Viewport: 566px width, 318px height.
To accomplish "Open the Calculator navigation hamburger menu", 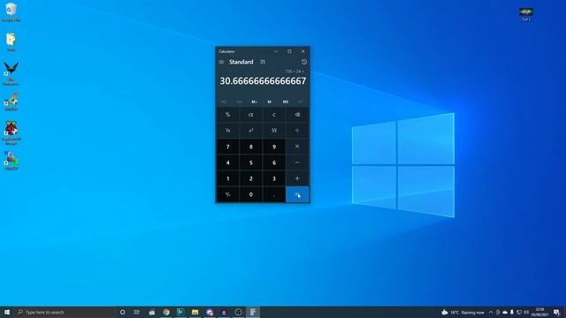I will [221, 62].
